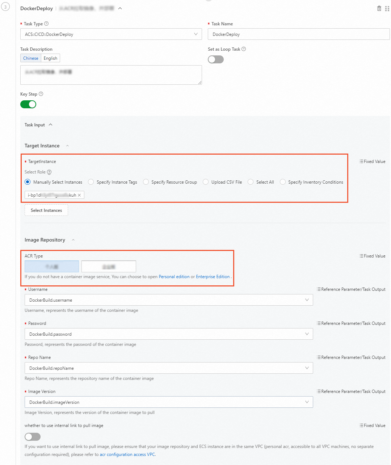Toggle the Set as Loop Task switch
Screen dimensions: 391x465
(216, 59)
